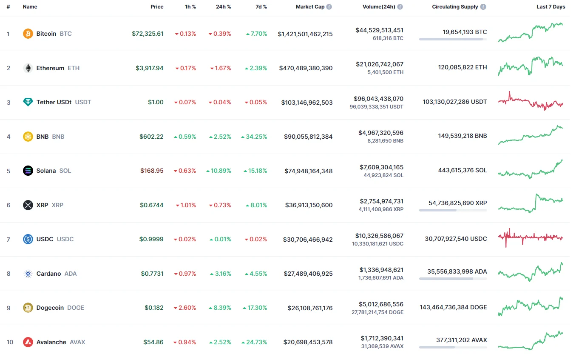This screenshot has width=579, height=357.
Task: Open Solana's last 7 days sparkline chart
Action: pos(531,169)
